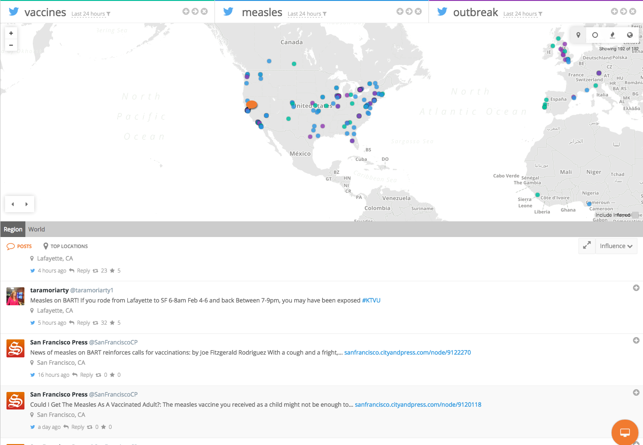Open the Influence sort dropdown
This screenshot has width=643, height=445.
(x=616, y=246)
